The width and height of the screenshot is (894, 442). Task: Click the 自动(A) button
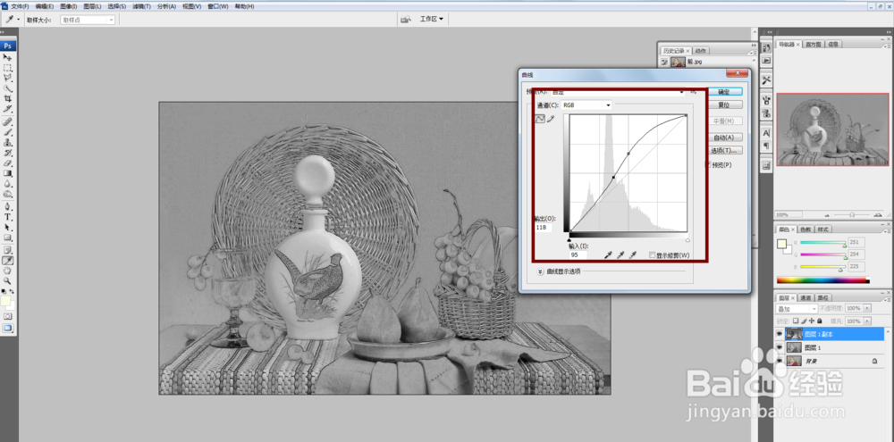724,138
